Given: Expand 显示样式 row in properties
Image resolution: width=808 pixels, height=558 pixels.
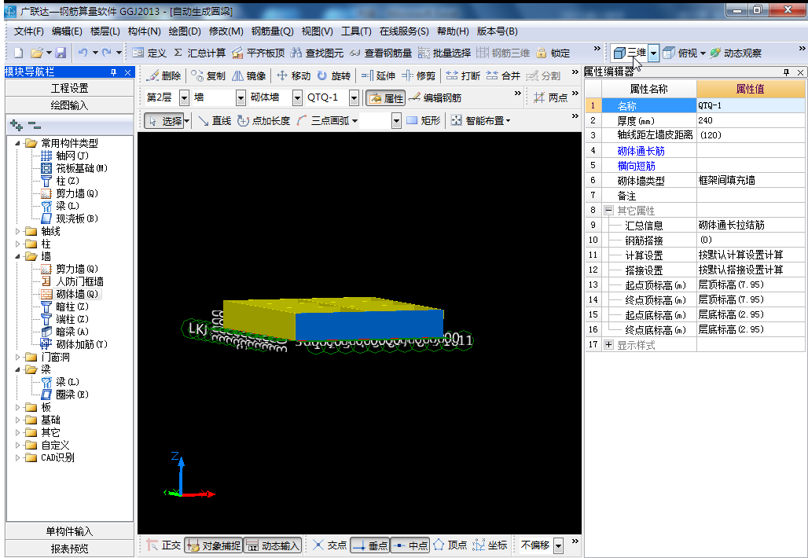Looking at the screenshot, I should tap(608, 345).
